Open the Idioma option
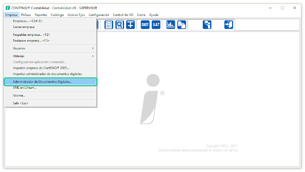 click(x=19, y=95)
